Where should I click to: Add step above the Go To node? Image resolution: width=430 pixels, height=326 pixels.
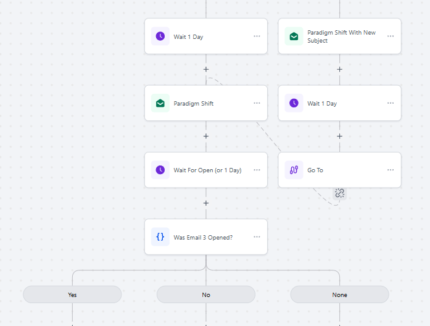click(x=339, y=136)
